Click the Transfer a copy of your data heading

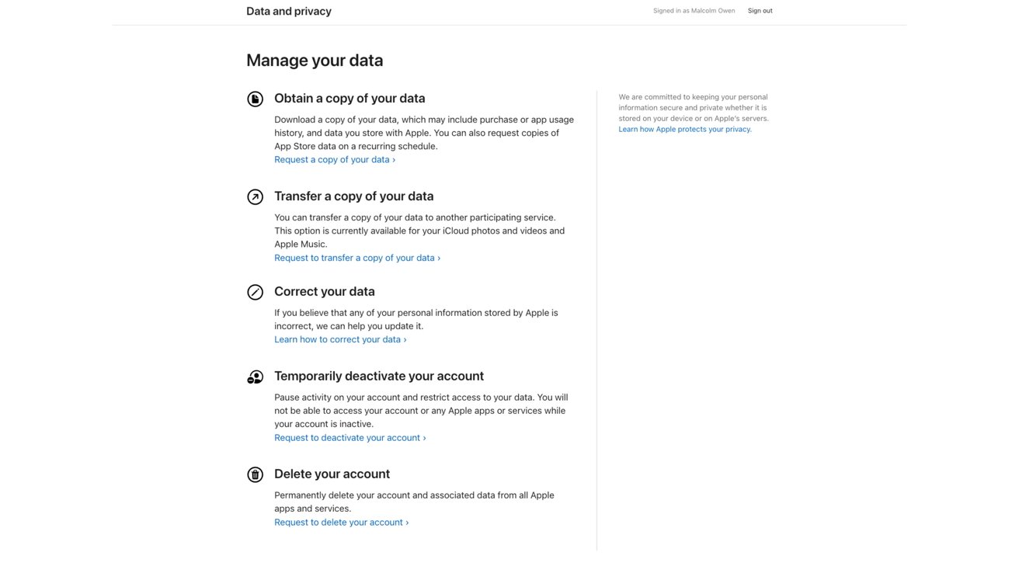click(354, 196)
